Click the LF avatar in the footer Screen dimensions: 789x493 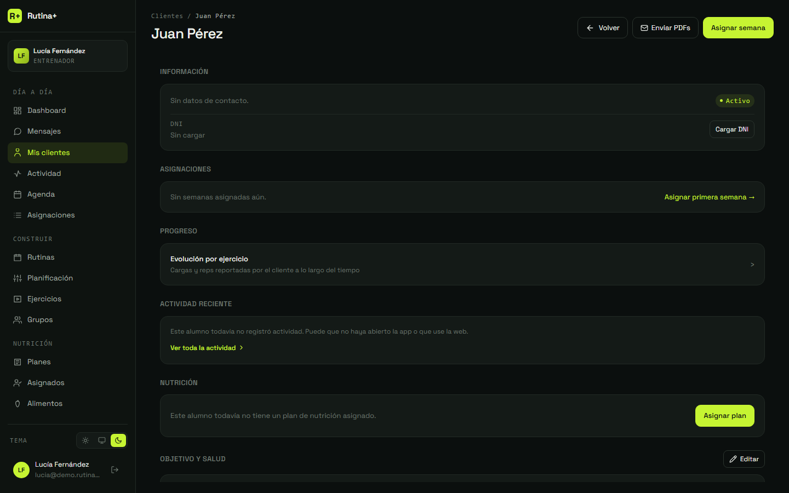21,470
